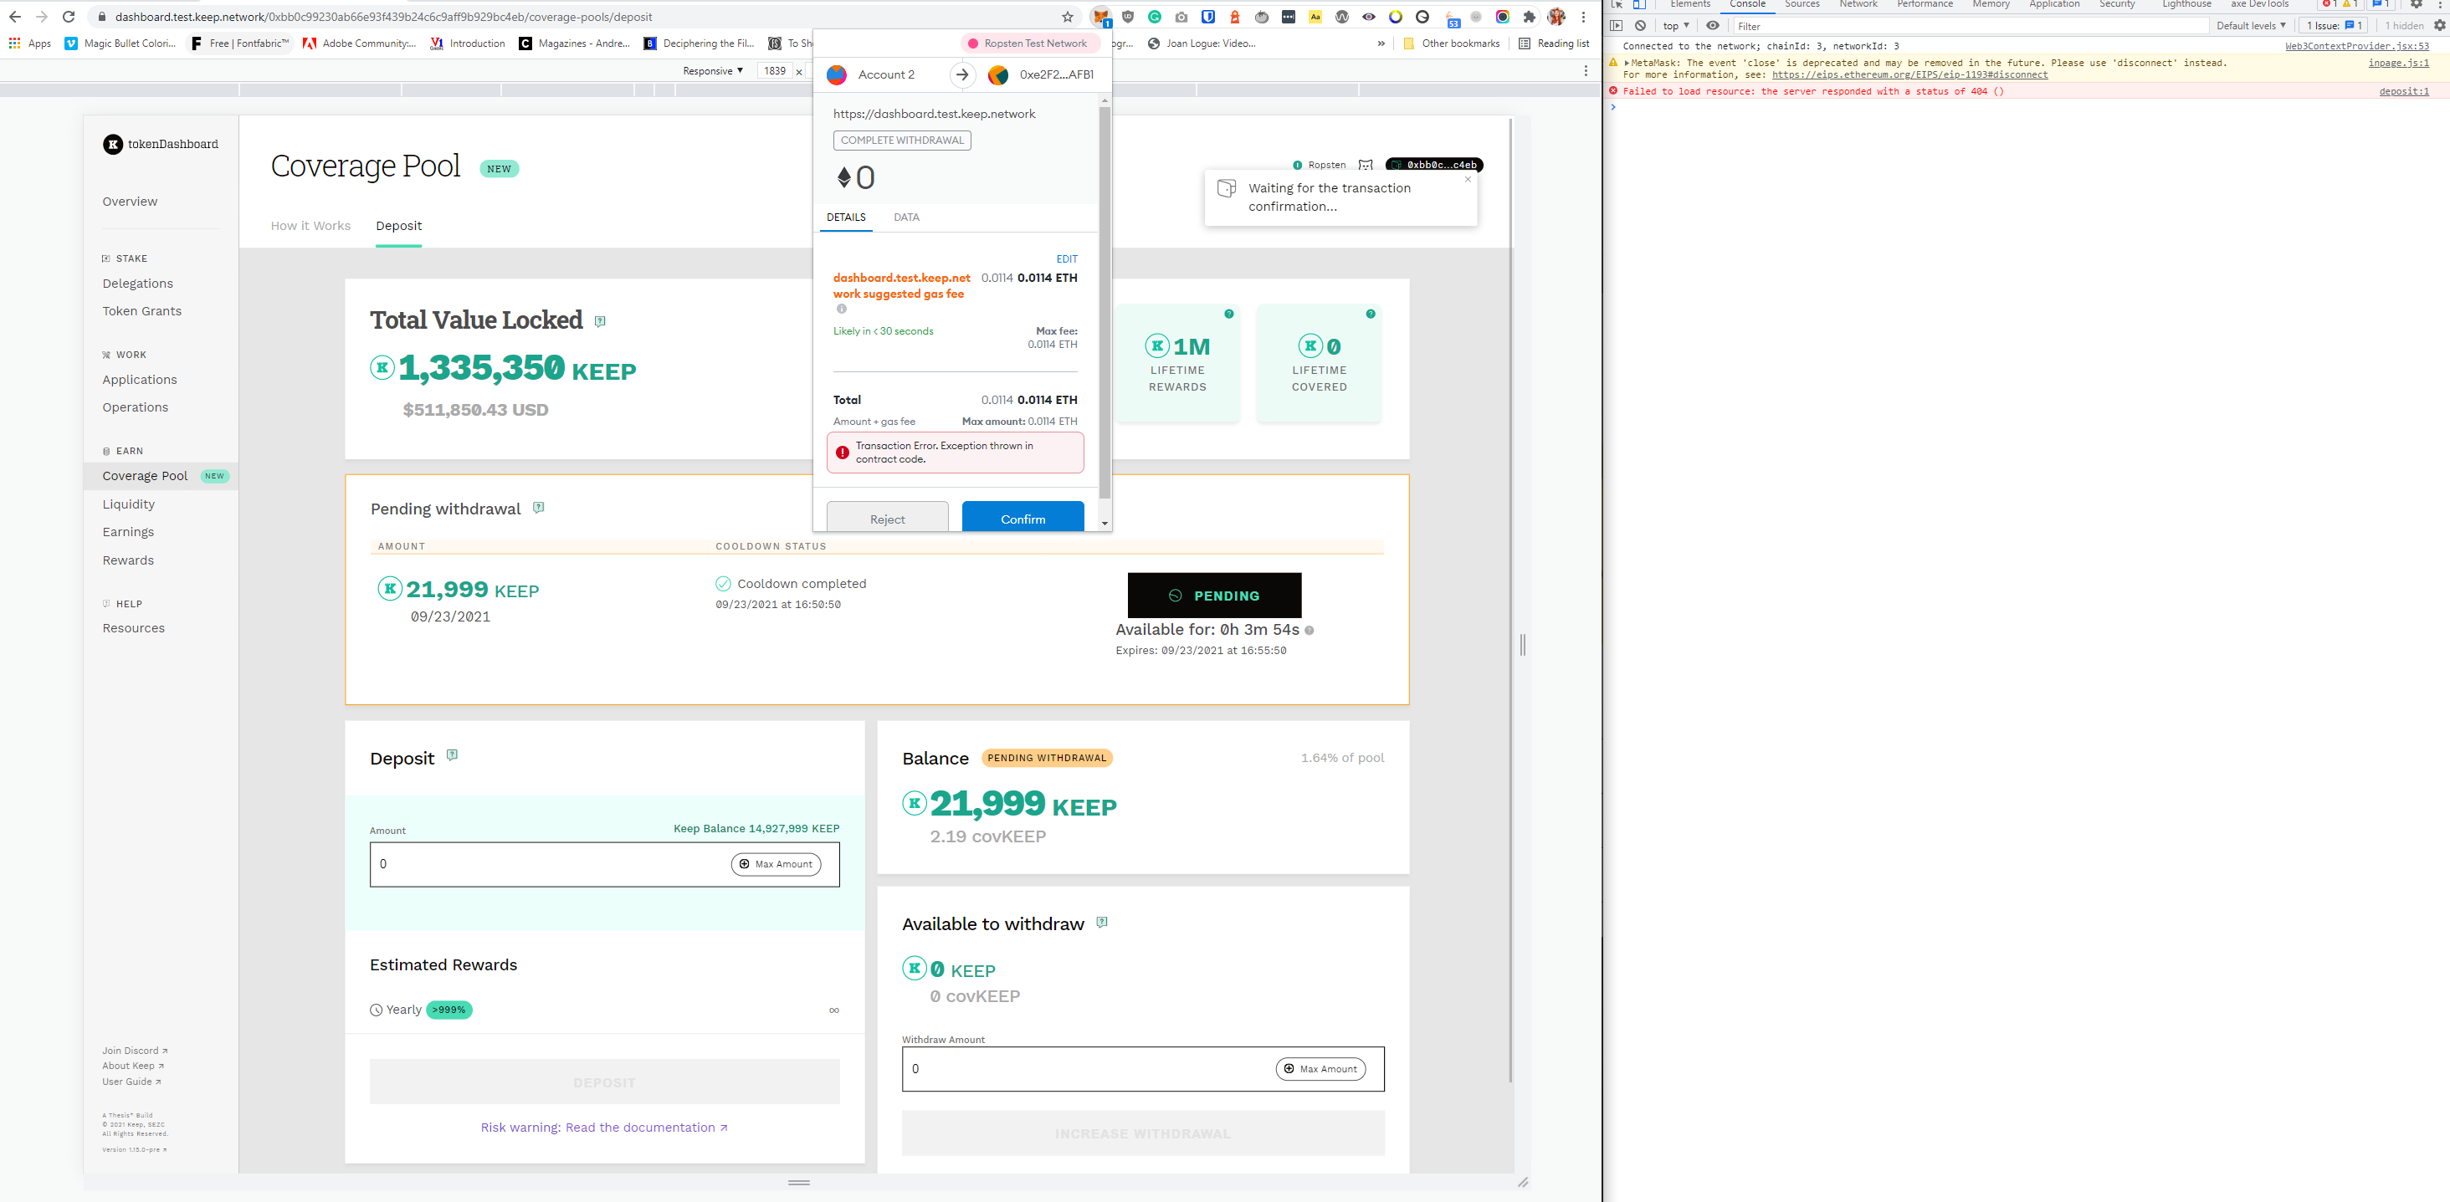Open console settings gear icon

click(2438, 26)
